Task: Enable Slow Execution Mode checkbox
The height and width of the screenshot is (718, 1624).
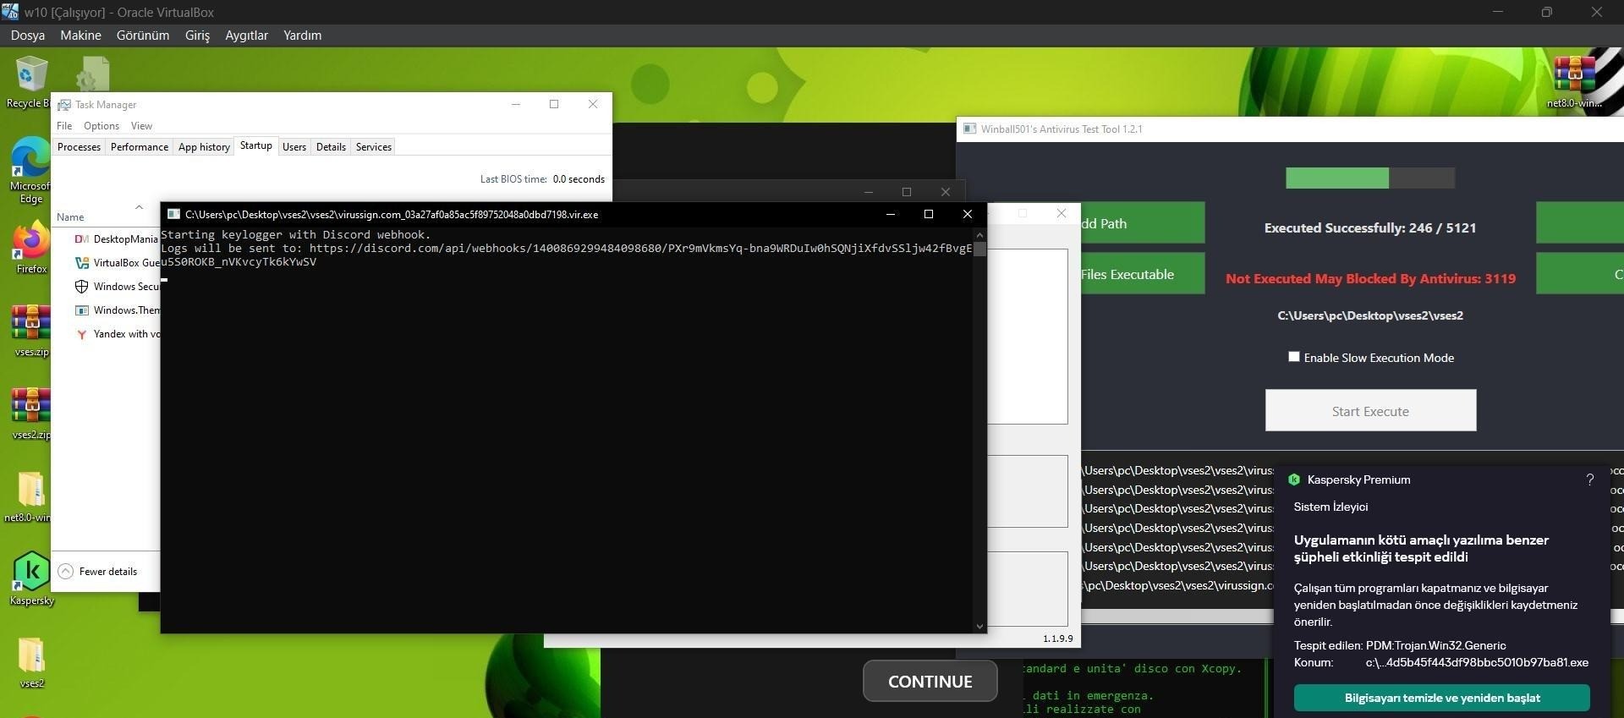Action: tap(1293, 357)
